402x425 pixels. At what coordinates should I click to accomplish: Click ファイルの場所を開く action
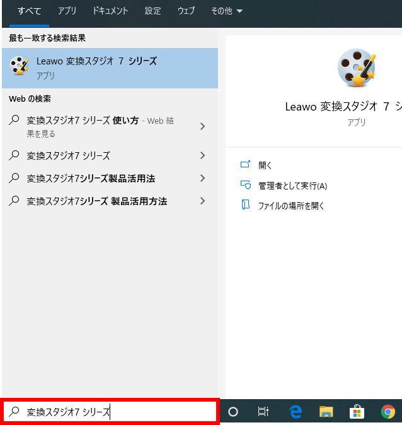click(x=291, y=205)
